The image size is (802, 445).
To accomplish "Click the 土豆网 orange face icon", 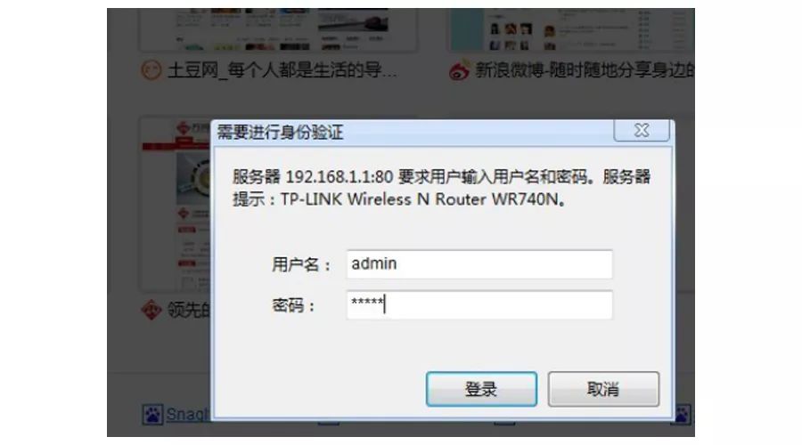I will pos(151,70).
